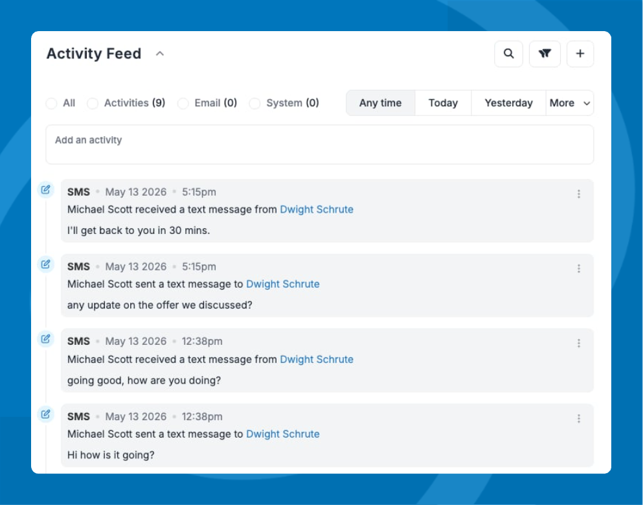
Task: Open three-dot menu on 'any update' message
Action: point(578,268)
